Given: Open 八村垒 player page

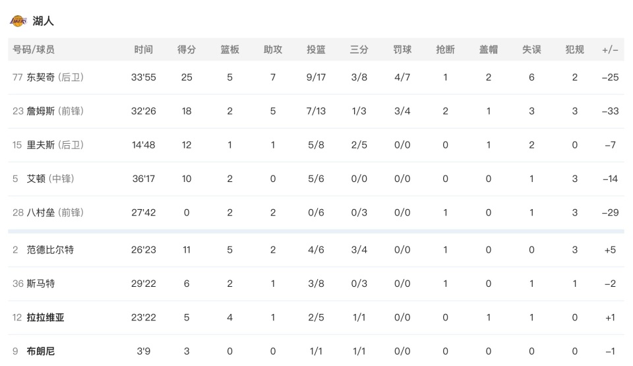Looking at the screenshot, I should pos(42,212).
